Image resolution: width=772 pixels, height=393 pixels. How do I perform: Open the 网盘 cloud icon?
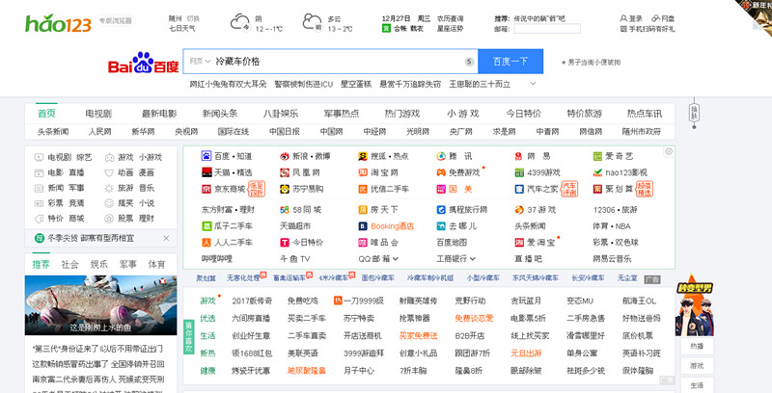pyautogui.click(x=655, y=18)
